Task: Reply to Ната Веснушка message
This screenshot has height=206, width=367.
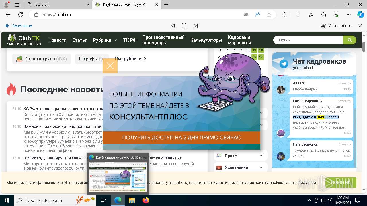Action: (x=344, y=144)
